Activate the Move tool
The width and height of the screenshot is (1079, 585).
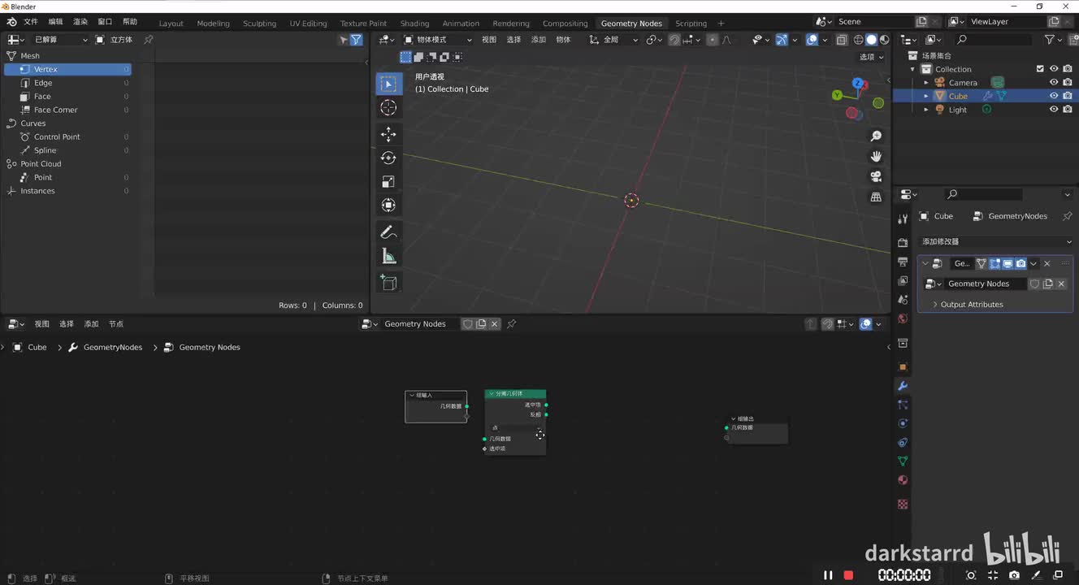[388, 134]
